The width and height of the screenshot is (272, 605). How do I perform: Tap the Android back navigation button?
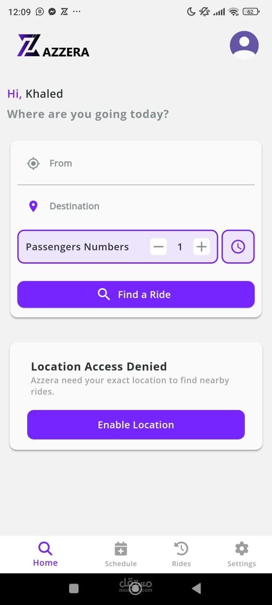[x=196, y=588]
